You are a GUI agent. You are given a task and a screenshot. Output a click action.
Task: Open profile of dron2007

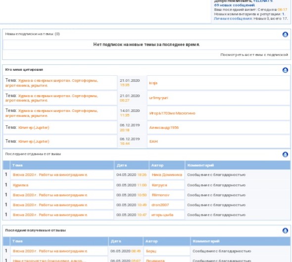(x=160, y=205)
